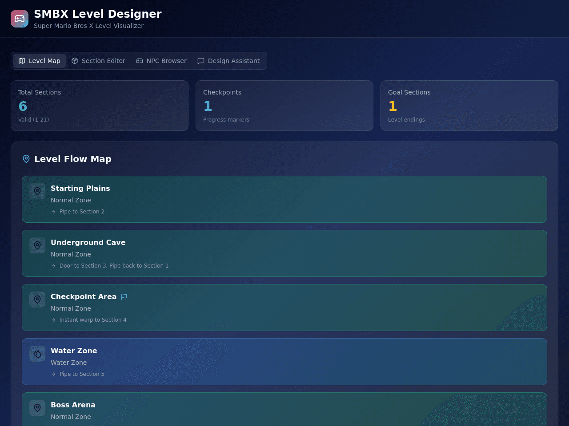Click the arrow icon before Instant warp to Section 4
Screen dimensions: 569x426
pyautogui.click(x=53, y=320)
